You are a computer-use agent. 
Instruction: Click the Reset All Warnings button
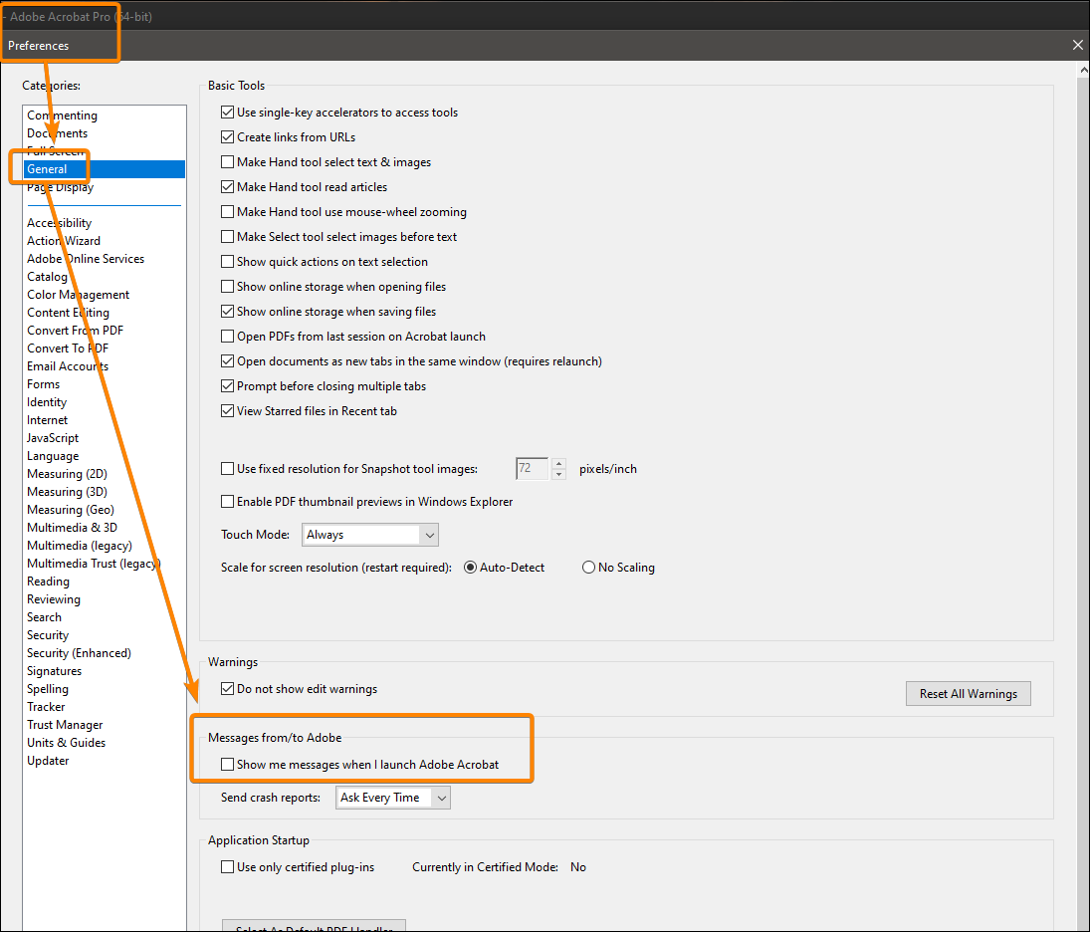pos(968,693)
